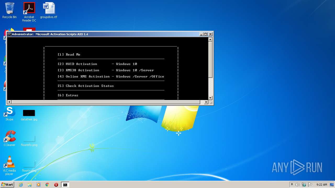This screenshot has width=335, height=188.
Task: Select floorinfo.png file on desktop
Action: [x=29, y=141]
